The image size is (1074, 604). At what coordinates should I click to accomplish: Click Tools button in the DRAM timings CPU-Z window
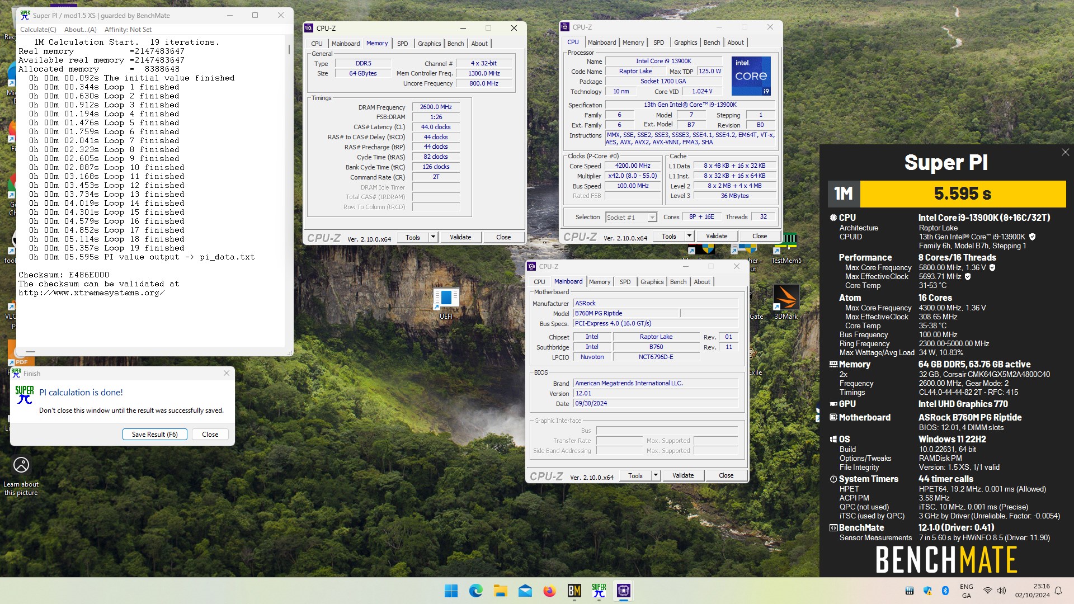tap(413, 237)
